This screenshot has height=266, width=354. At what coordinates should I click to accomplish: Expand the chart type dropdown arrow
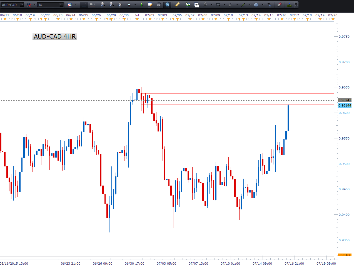tap(76, 5)
